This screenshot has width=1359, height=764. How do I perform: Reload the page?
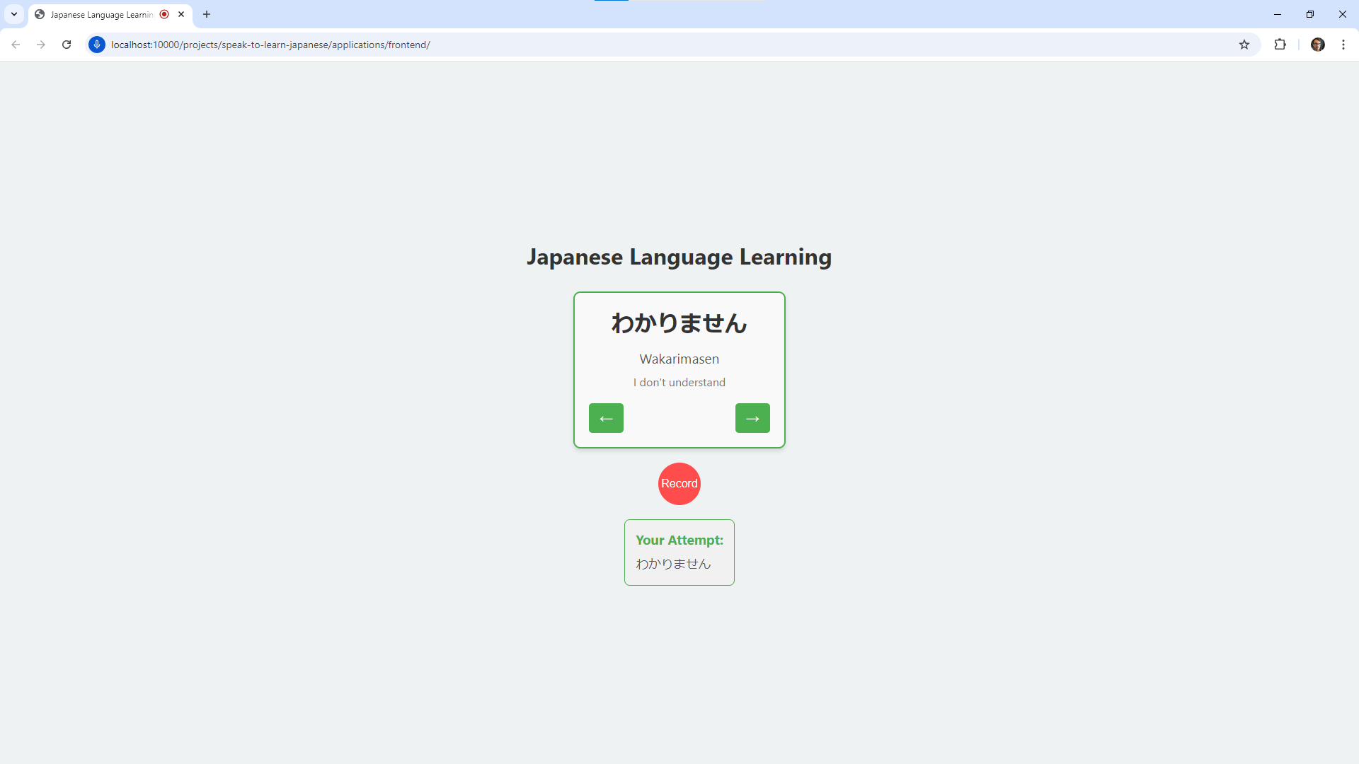tap(67, 45)
